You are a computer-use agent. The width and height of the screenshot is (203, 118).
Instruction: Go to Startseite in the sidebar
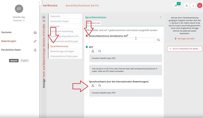tap(6, 32)
